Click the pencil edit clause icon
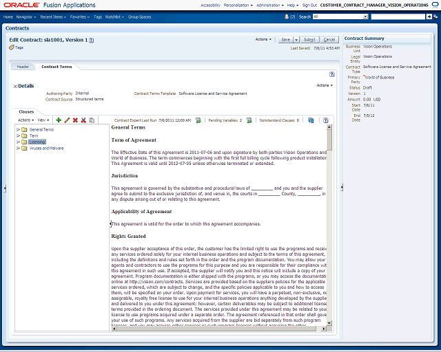This screenshot has height=352, width=441. (67, 120)
